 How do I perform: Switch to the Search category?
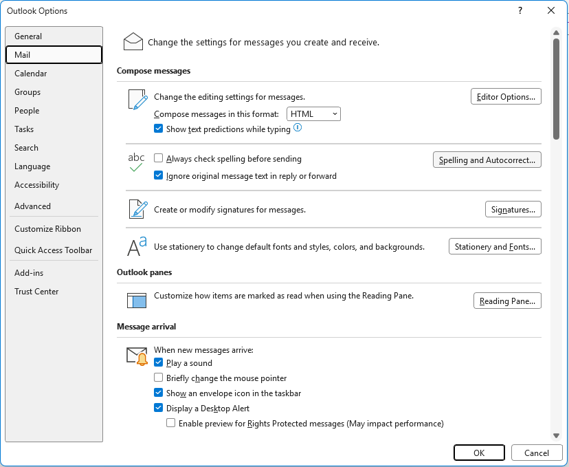click(x=54, y=148)
